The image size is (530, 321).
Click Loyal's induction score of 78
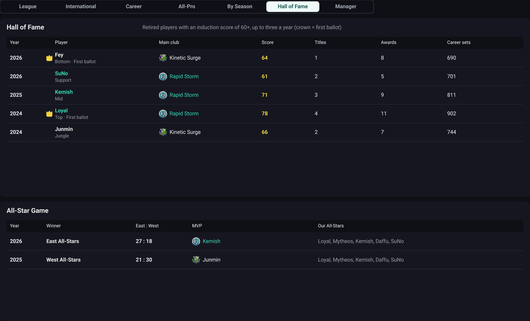265,114
